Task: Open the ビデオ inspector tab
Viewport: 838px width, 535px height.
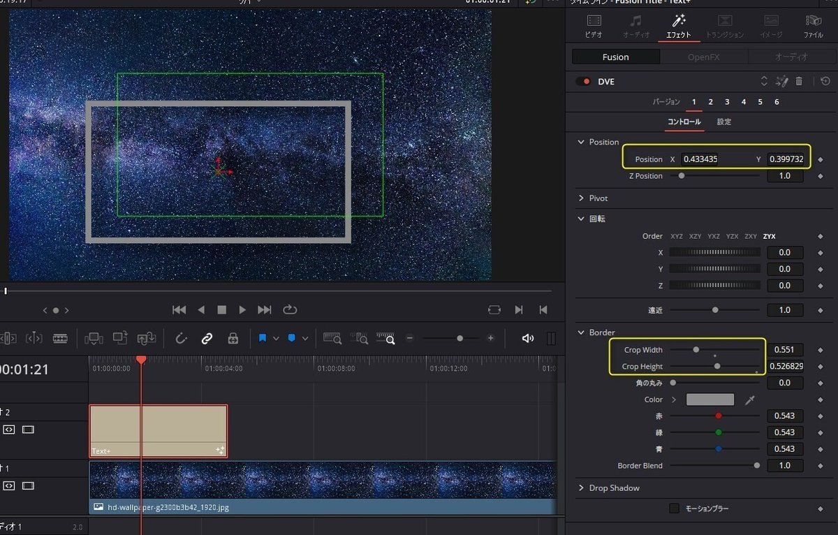Action: (594, 26)
